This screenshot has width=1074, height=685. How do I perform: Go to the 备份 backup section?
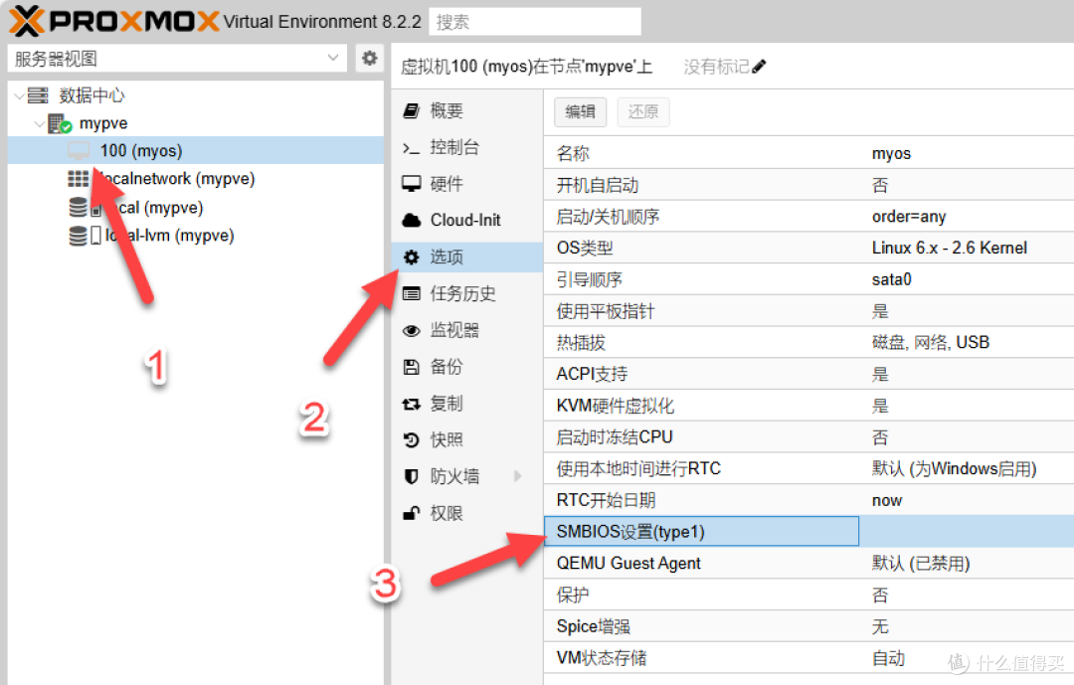[x=452, y=367]
